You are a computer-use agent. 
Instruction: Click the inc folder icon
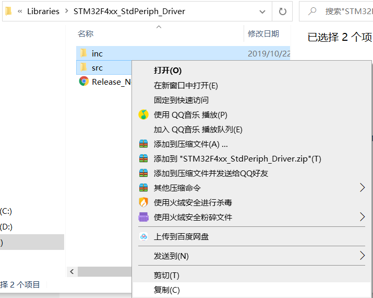pos(83,53)
